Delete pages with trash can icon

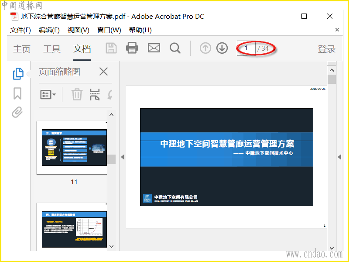tap(77, 94)
